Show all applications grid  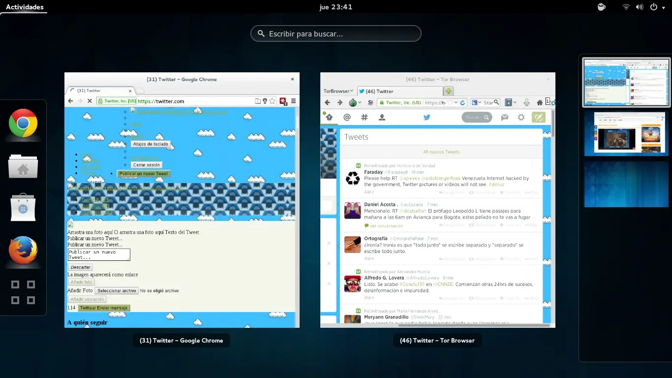pyautogui.click(x=23, y=292)
